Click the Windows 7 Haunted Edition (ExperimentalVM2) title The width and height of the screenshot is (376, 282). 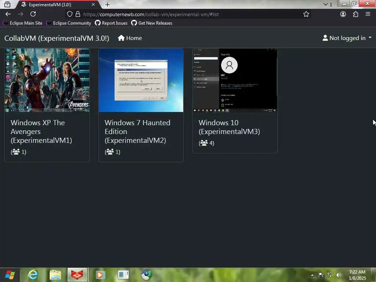click(x=137, y=131)
